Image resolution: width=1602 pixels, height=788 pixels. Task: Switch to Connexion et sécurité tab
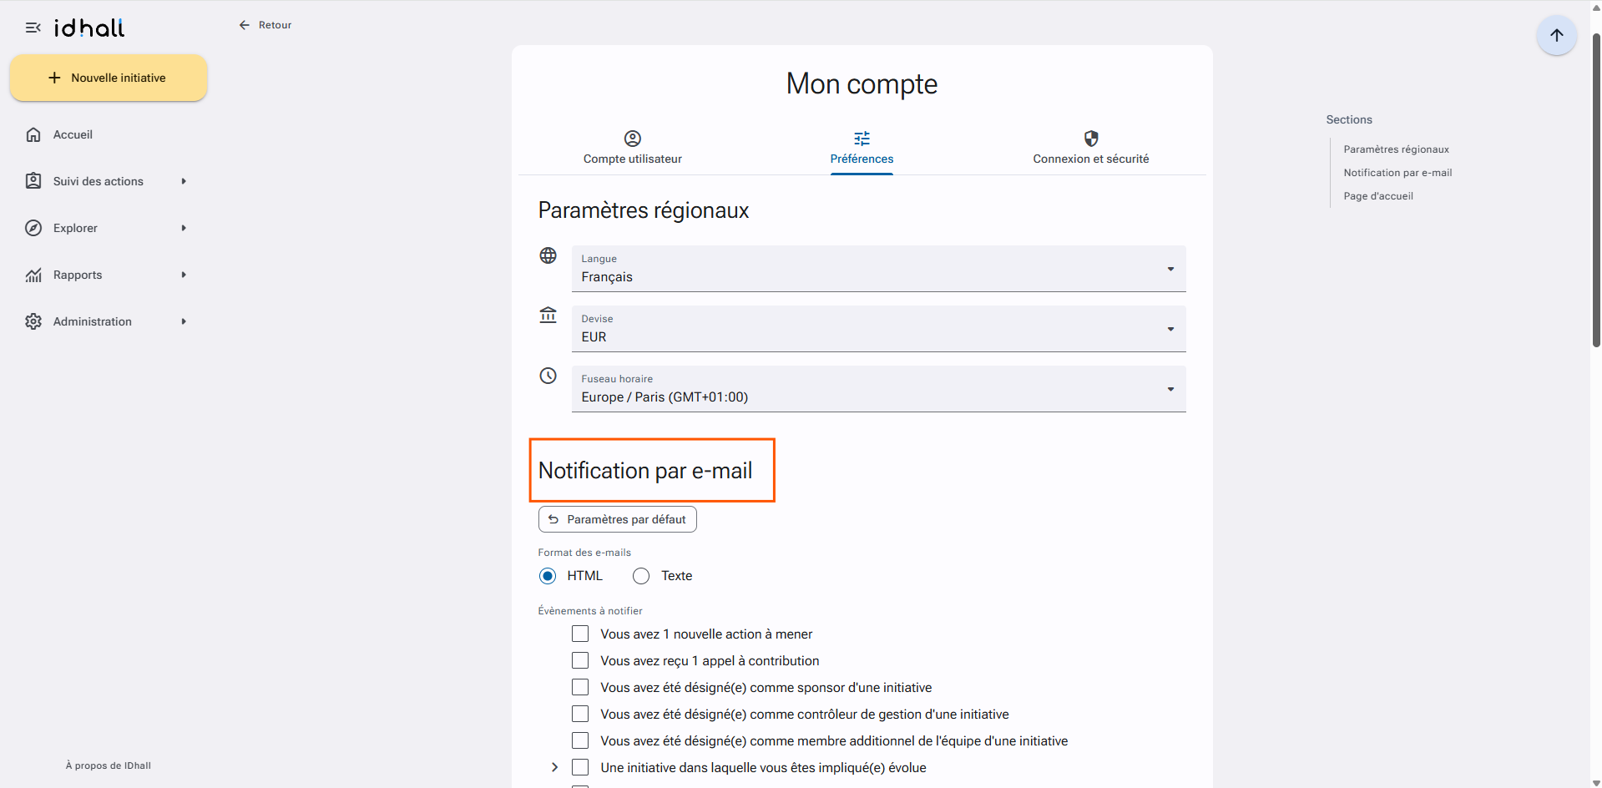click(x=1091, y=148)
